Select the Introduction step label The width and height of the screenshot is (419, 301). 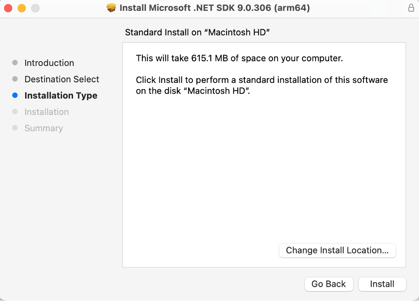click(x=49, y=63)
